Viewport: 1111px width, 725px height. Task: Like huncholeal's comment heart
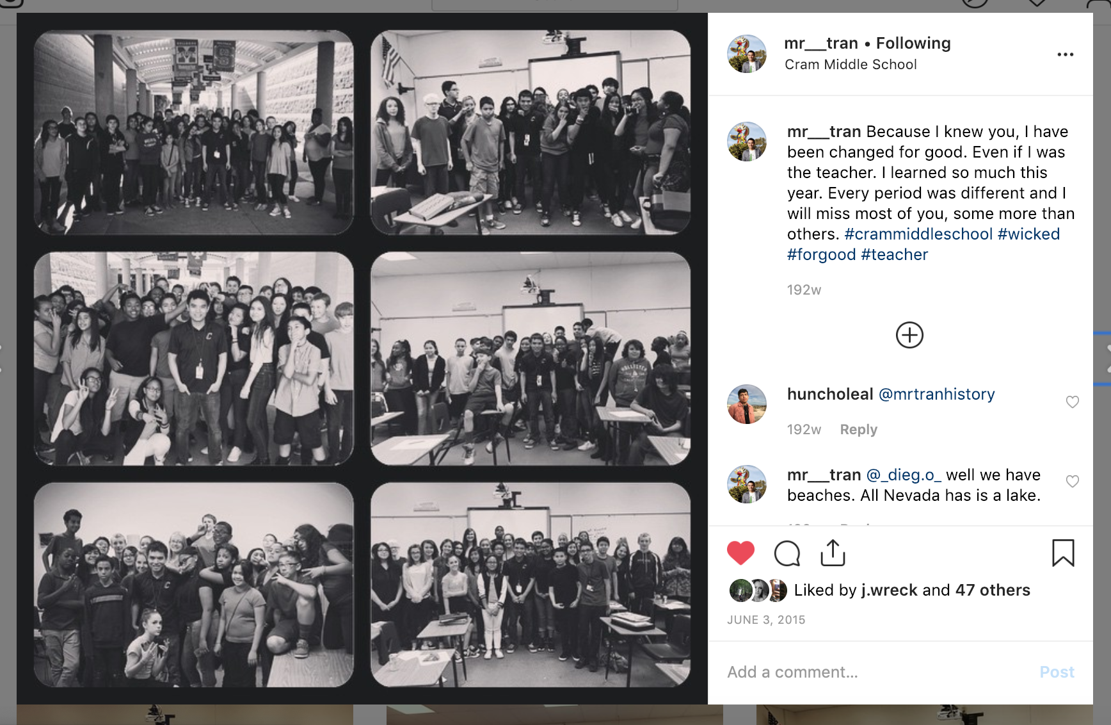click(1073, 402)
